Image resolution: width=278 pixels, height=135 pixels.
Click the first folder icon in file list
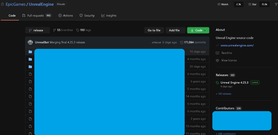(x=30, y=52)
